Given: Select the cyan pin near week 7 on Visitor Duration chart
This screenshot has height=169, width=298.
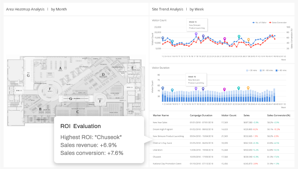Looking at the screenshot, I should [172, 90].
